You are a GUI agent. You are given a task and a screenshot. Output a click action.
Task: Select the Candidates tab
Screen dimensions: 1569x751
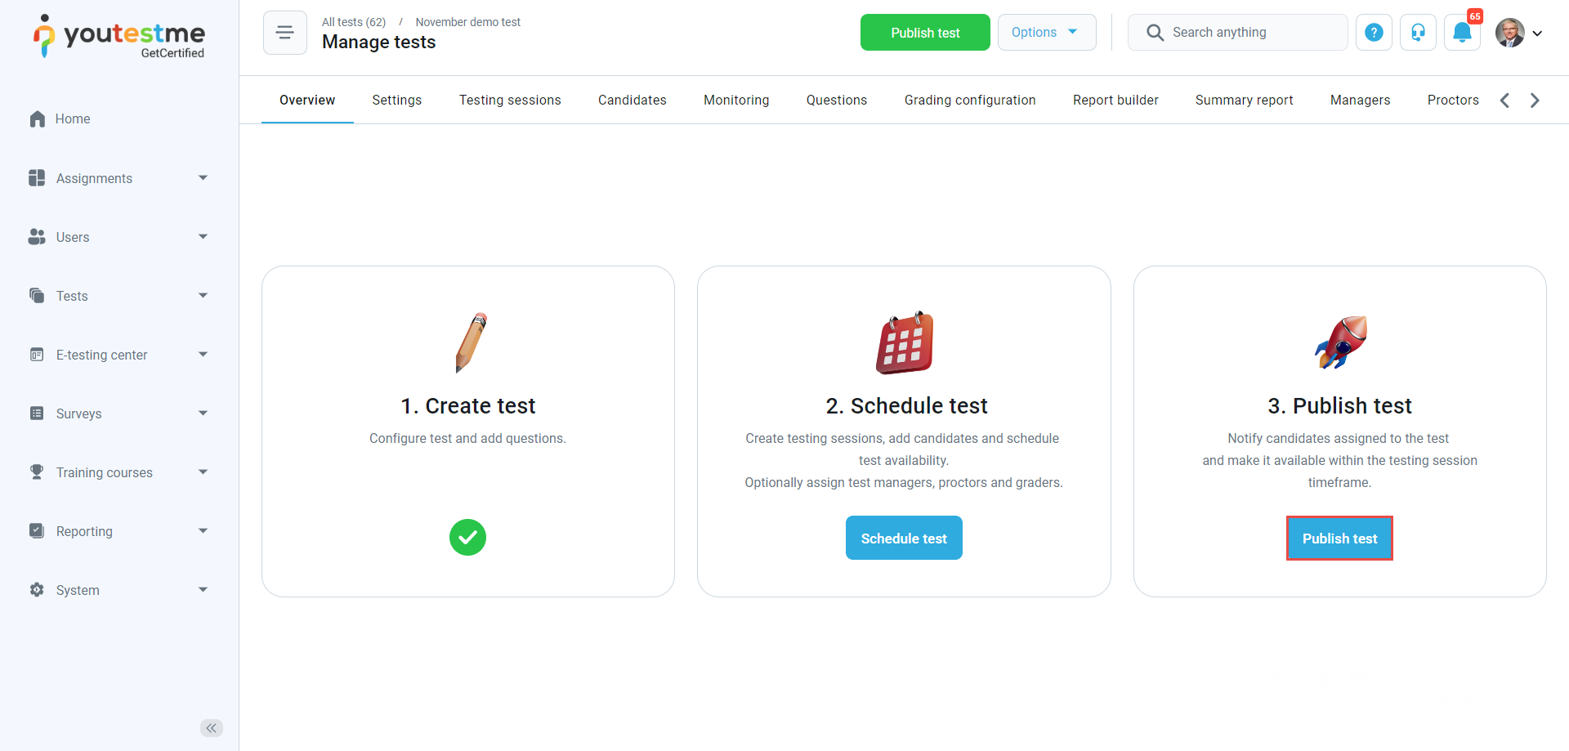click(x=632, y=101)
